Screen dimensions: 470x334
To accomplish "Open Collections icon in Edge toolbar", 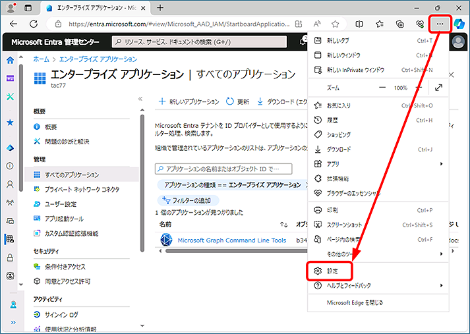I will click(x=400, y=24).
